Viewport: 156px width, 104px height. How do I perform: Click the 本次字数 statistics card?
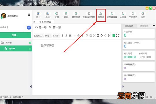point(139,34)
